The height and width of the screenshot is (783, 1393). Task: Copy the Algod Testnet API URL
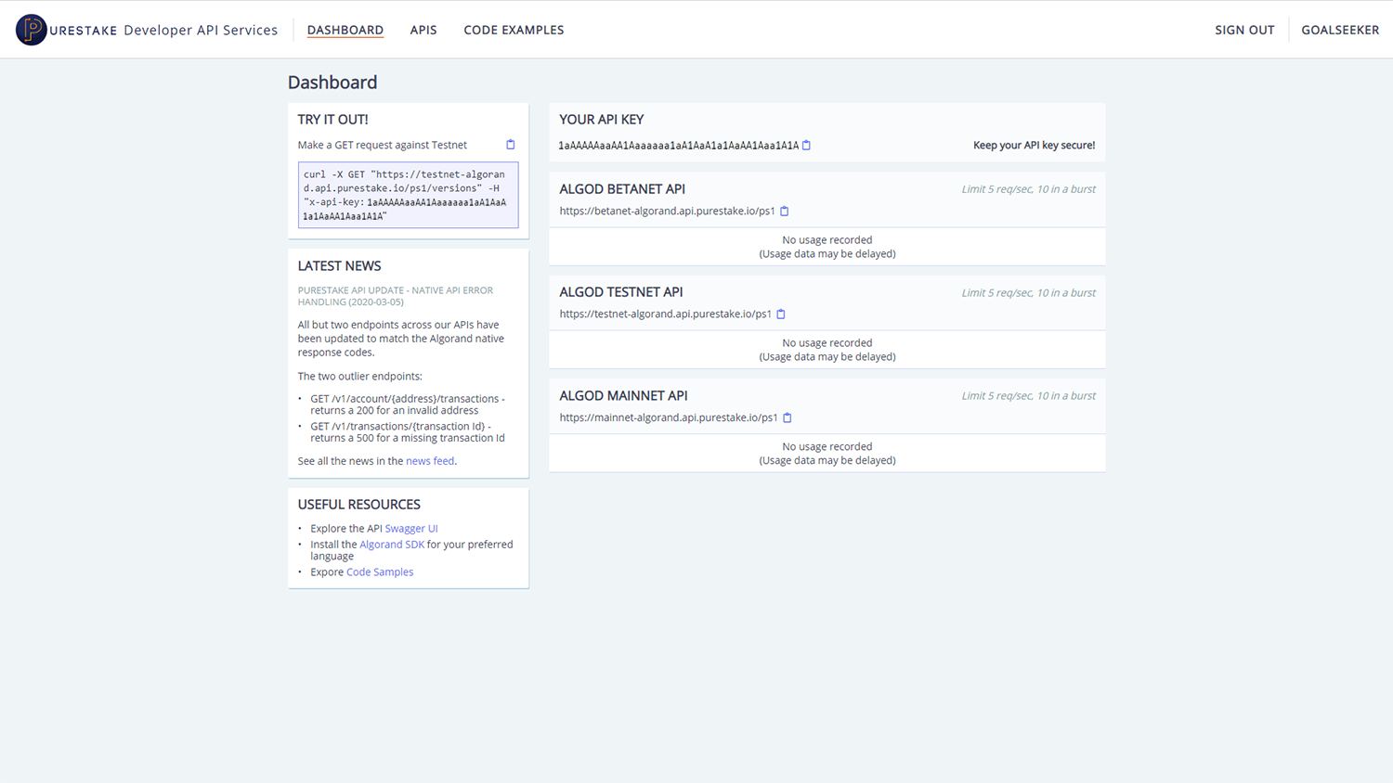[781, 314]
